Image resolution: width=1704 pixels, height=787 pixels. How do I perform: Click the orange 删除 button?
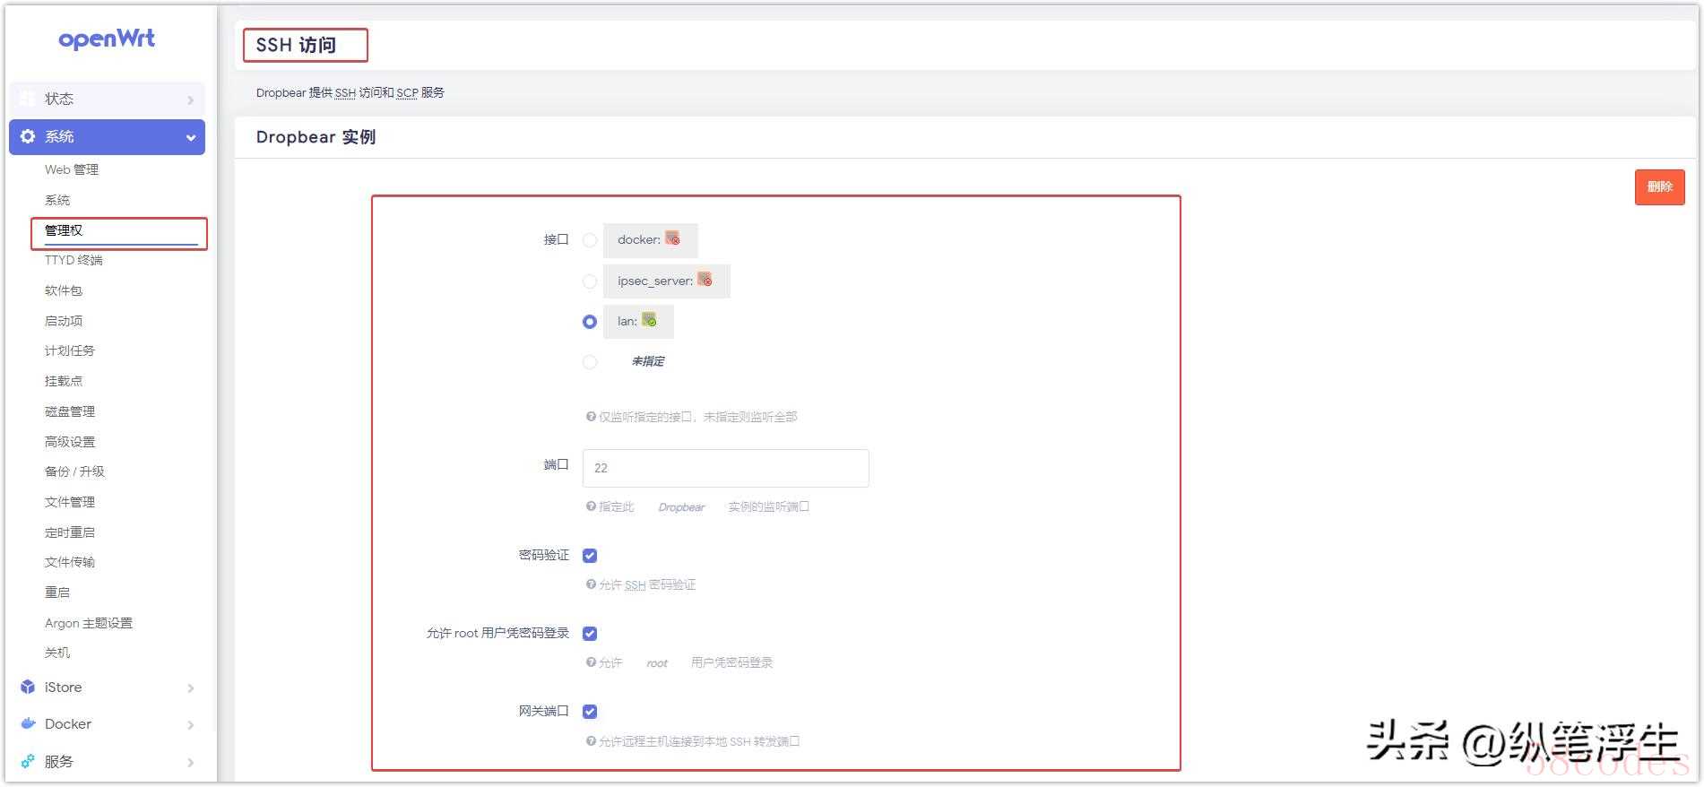click(x=1659, y=186)
